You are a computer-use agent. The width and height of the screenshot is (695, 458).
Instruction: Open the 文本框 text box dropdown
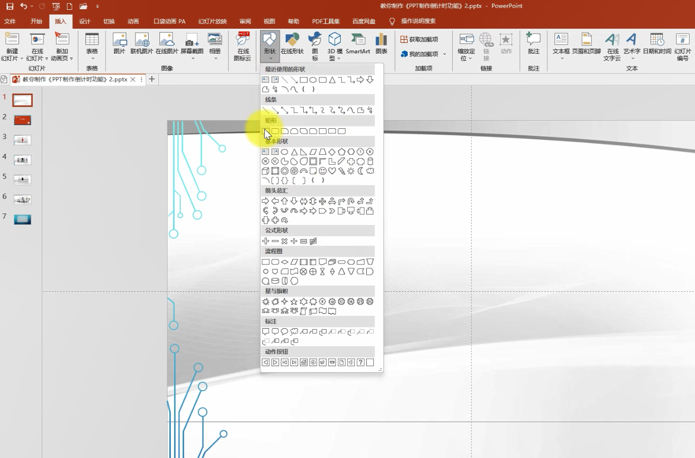pos(561,58)
